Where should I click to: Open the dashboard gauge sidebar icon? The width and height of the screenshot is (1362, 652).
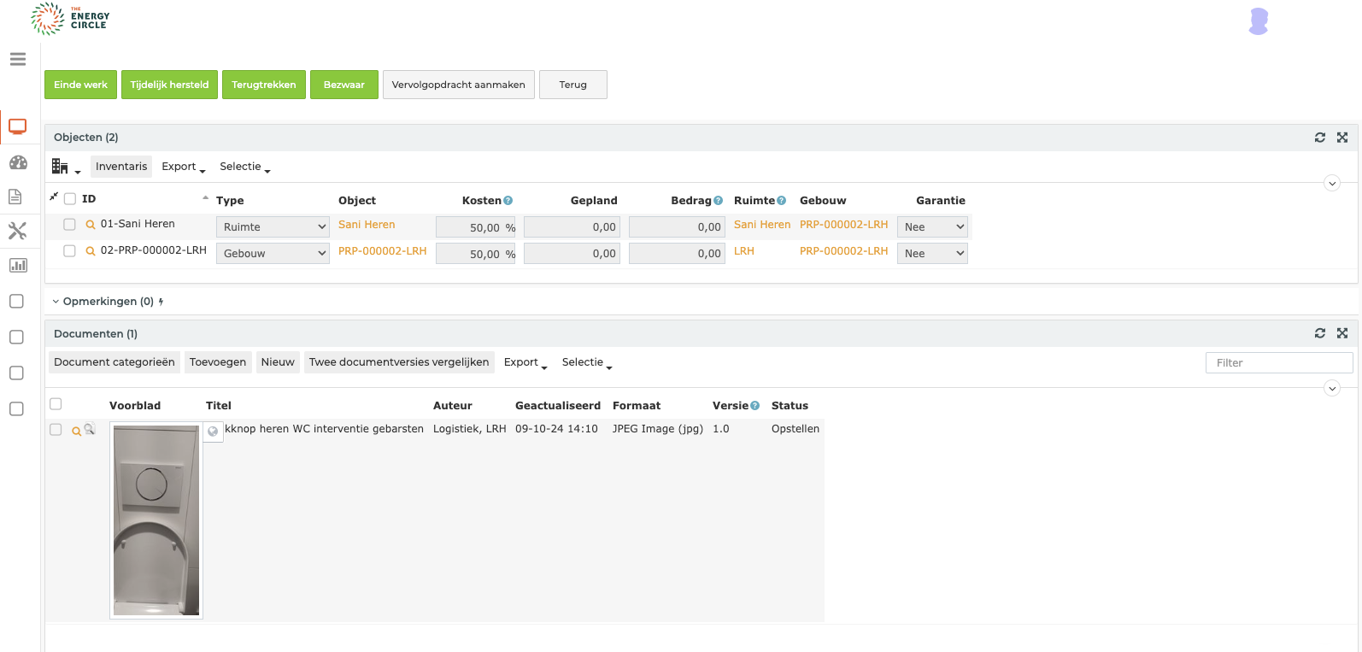18,162
